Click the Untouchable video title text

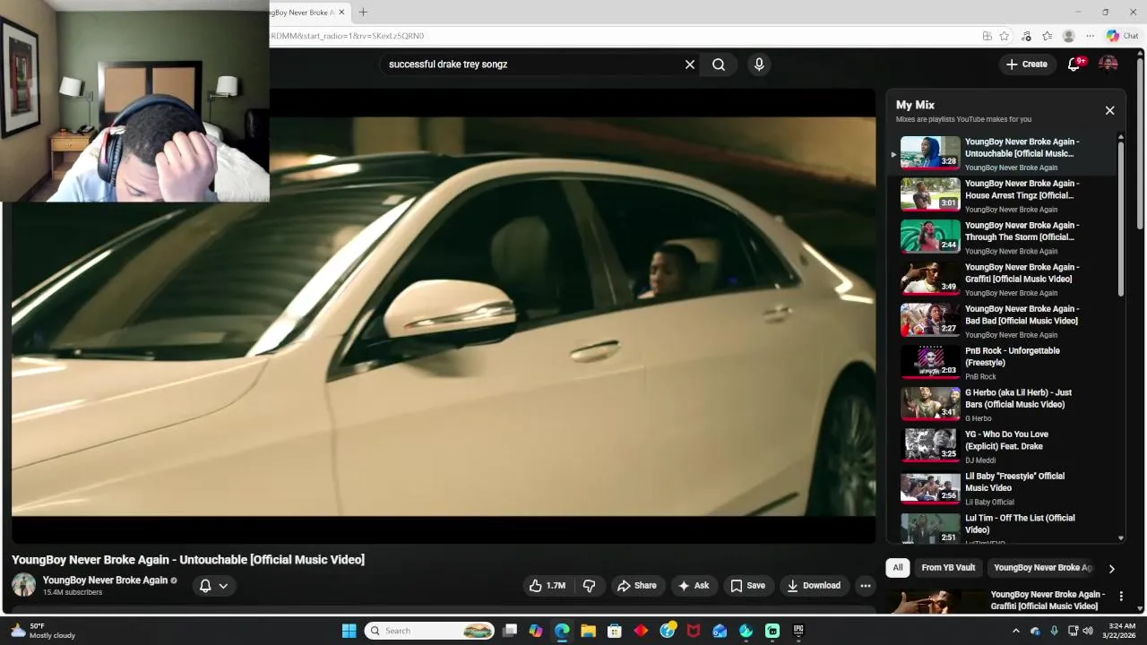click(x=188, y=560)
